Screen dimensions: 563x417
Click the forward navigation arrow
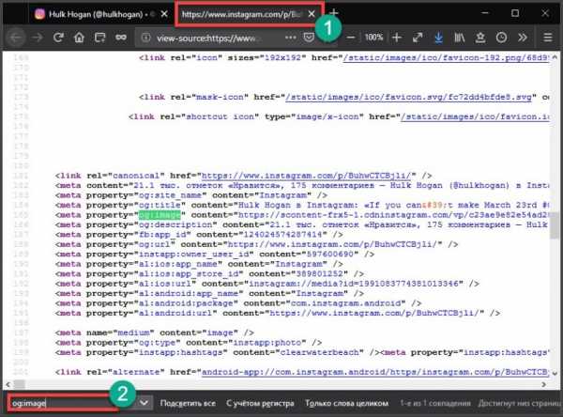[37, 38]
